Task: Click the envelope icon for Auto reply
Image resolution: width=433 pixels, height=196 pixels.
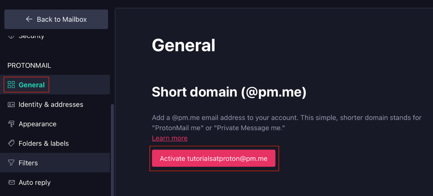Action: [11, 183]
